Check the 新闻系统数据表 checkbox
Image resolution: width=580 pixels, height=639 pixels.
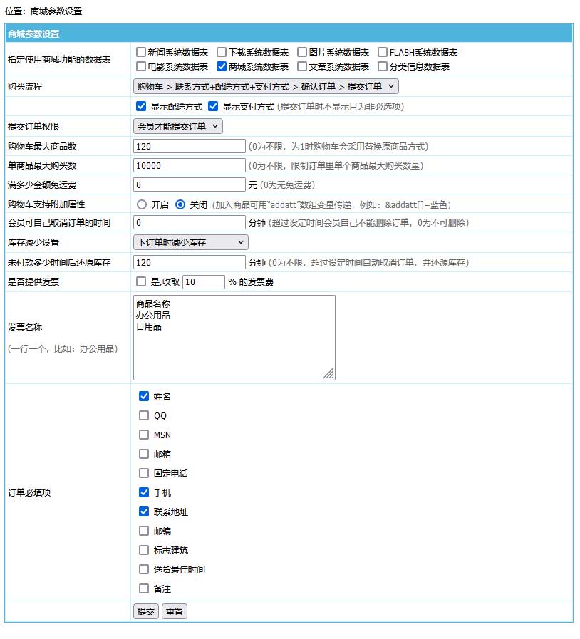(141, 53)
